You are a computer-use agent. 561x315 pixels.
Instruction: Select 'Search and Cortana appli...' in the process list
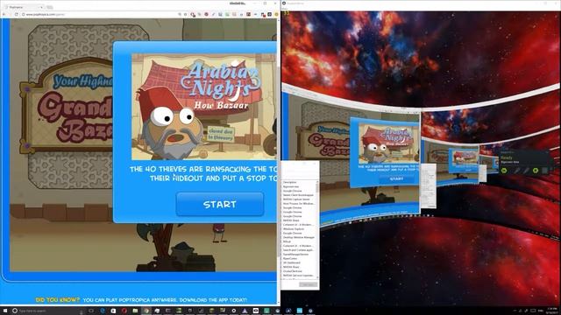coord(299,250)
